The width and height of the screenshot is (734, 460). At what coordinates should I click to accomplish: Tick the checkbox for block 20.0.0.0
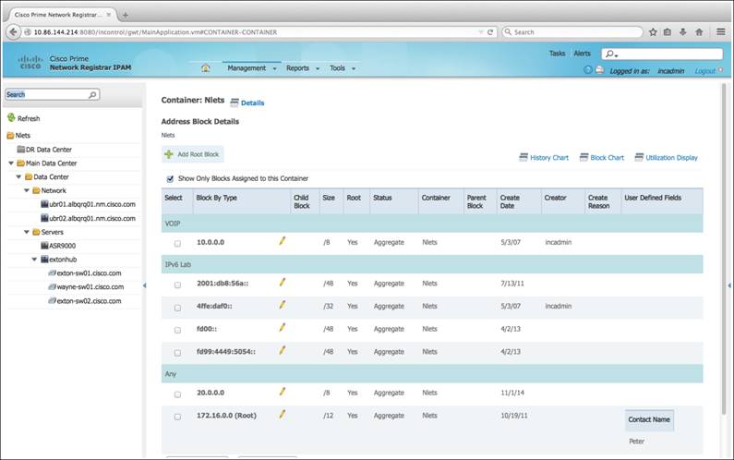click(177, 393)
